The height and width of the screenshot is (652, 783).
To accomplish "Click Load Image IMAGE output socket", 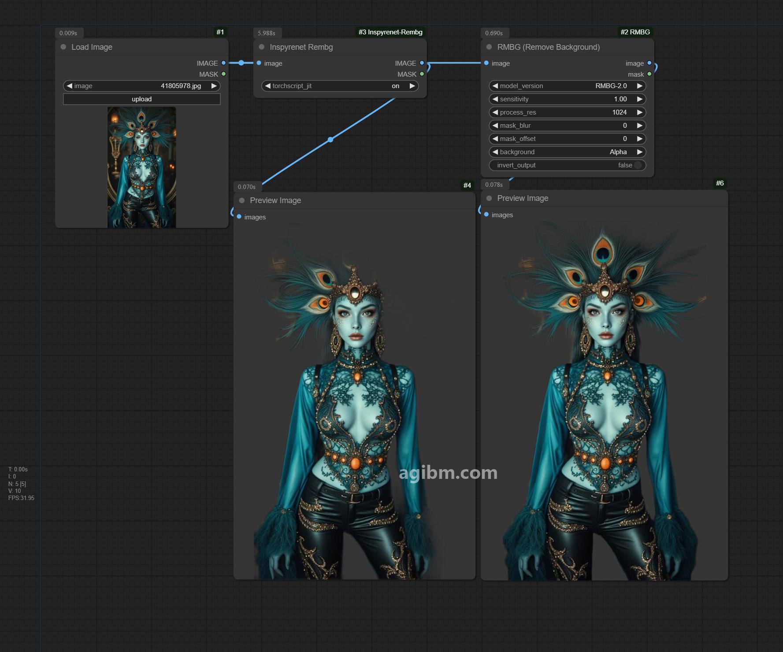I will click(224, 63).
